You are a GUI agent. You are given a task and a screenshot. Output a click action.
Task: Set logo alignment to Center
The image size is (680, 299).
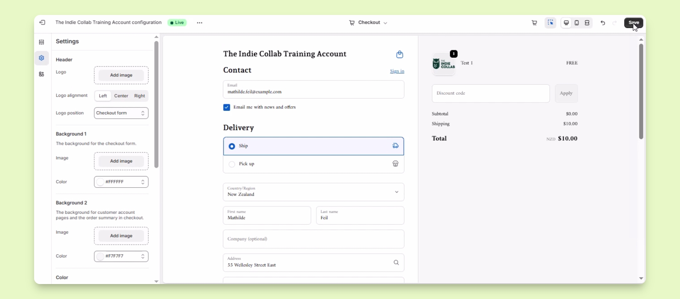(x=121, y=96)
